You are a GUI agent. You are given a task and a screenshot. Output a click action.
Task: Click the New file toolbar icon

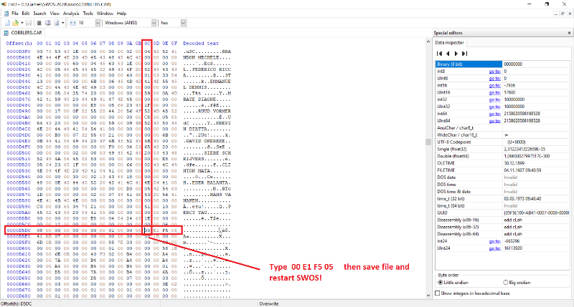8,23
